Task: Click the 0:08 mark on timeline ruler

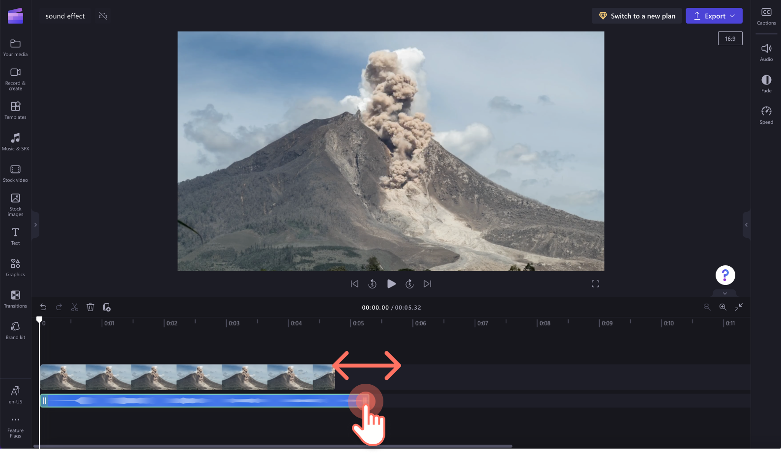Action: click(545, 323)
